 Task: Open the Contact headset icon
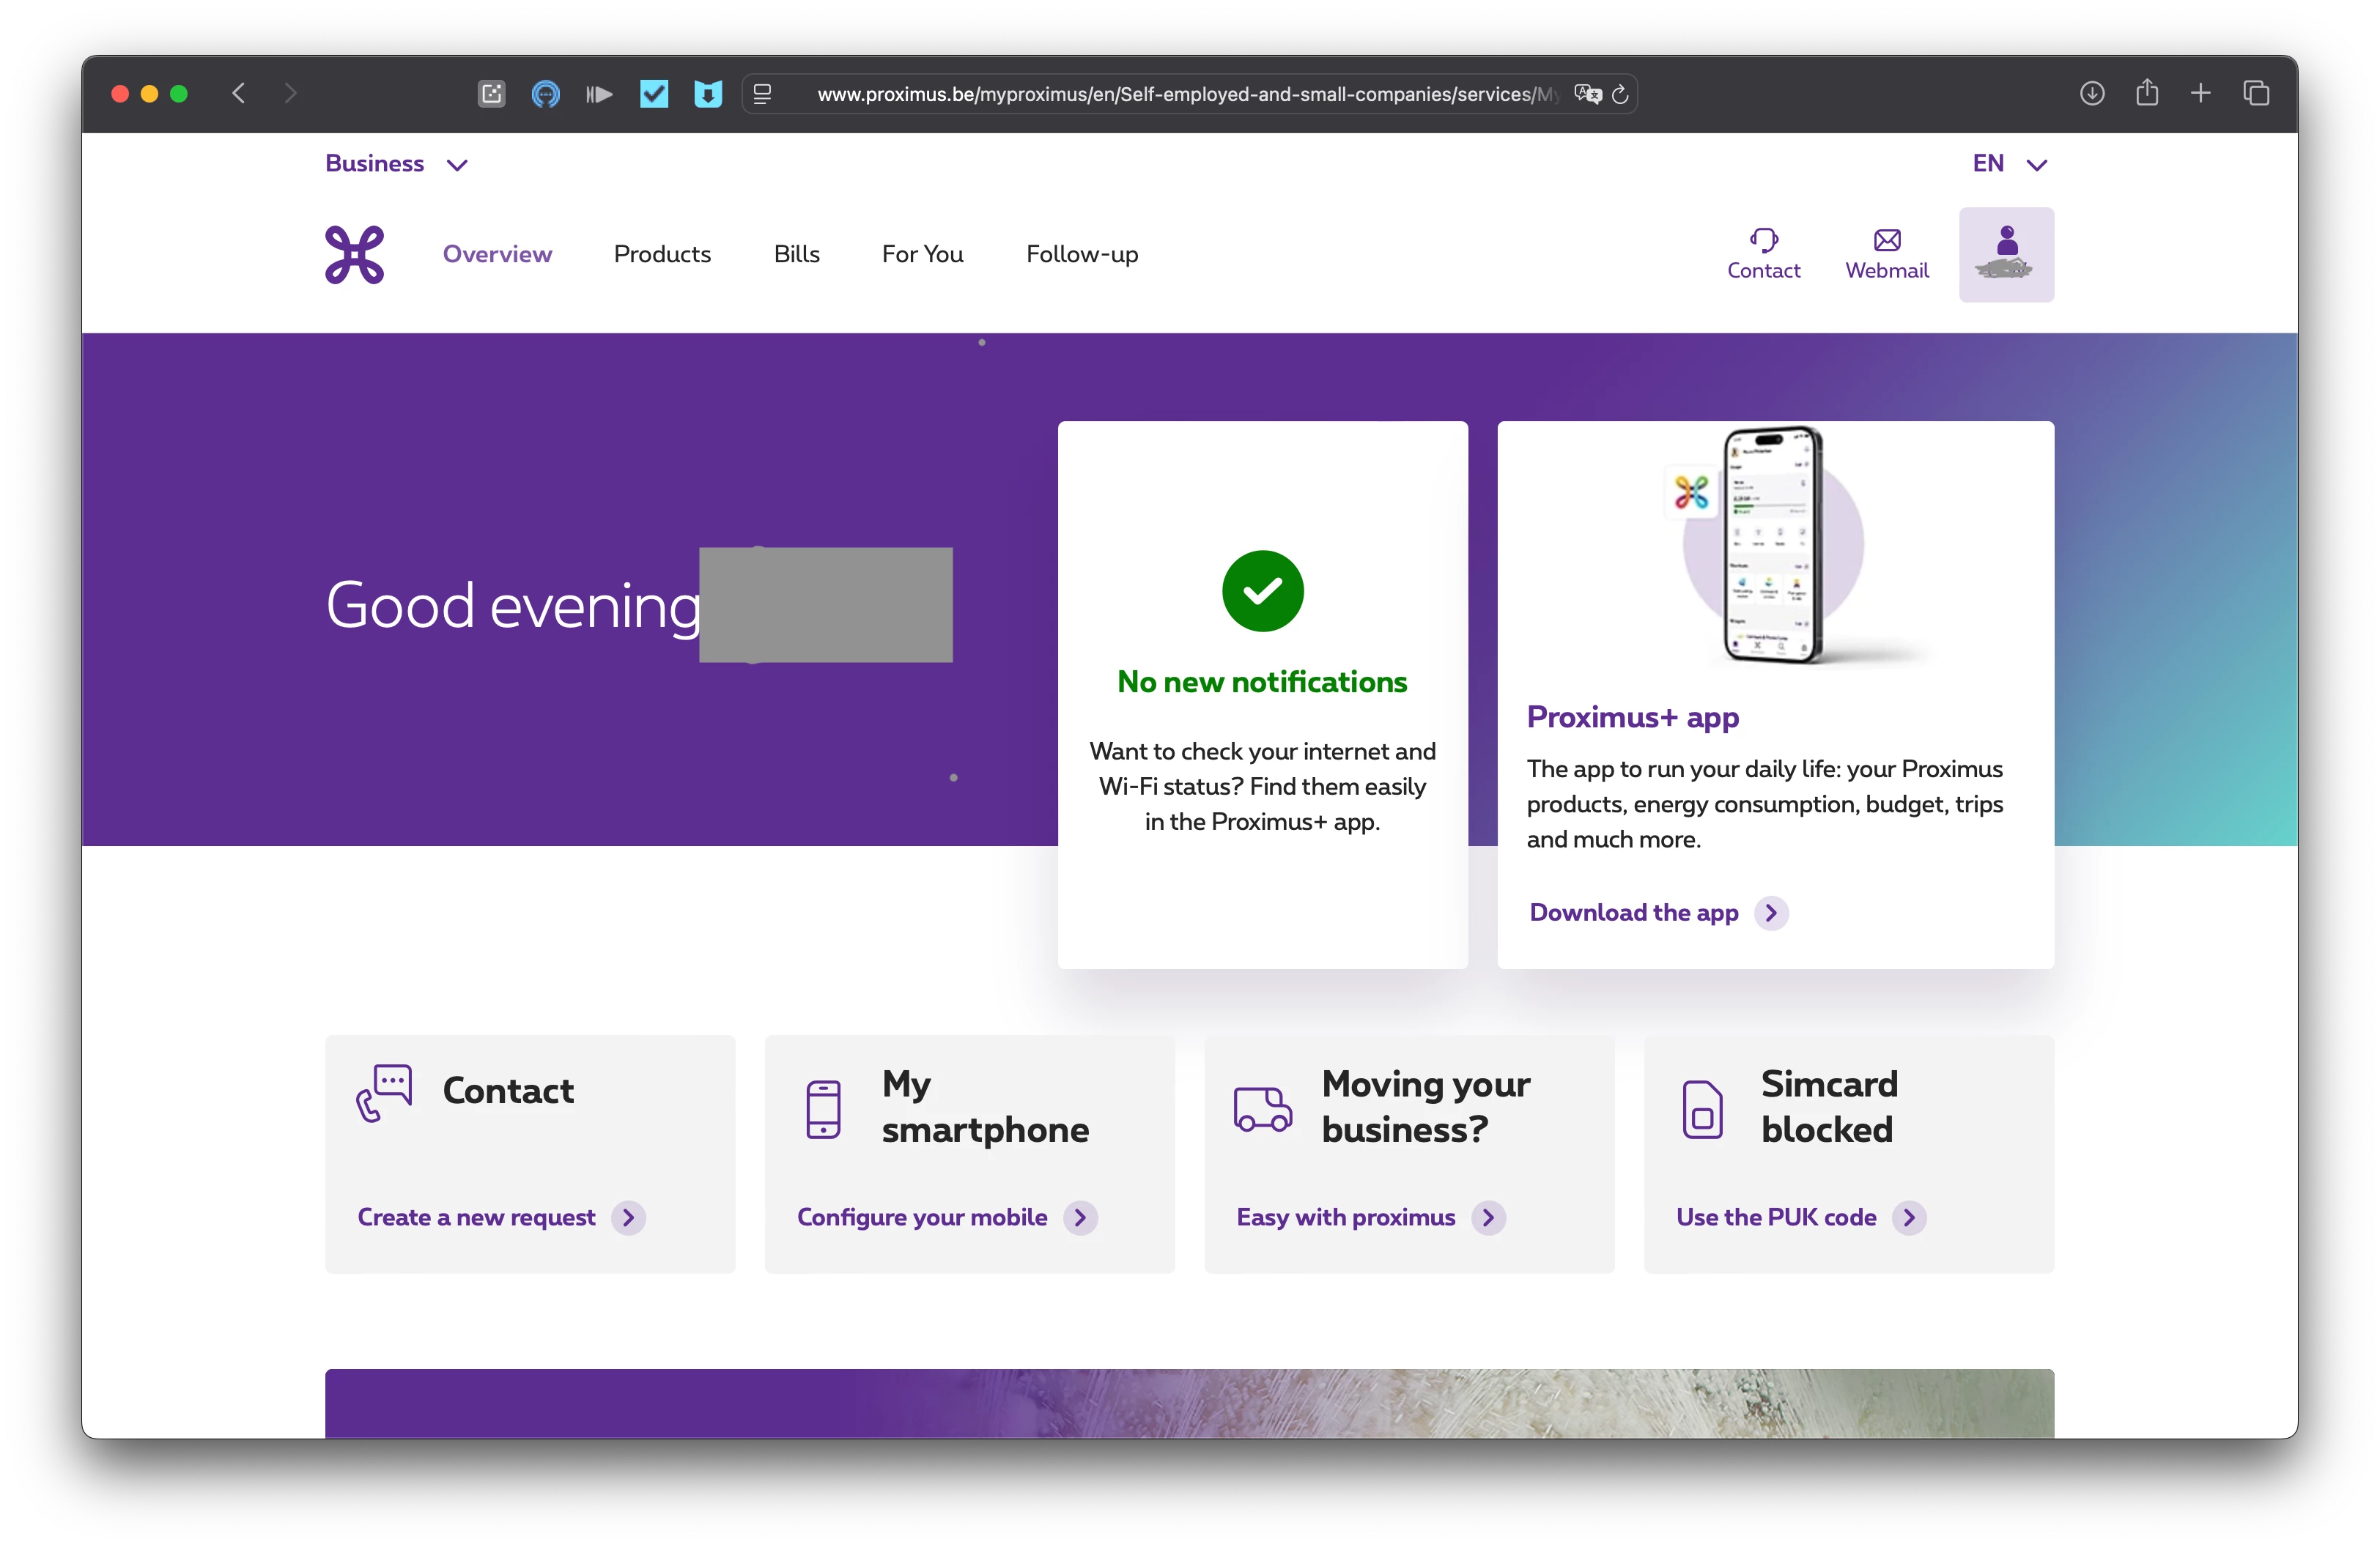tap(1763, 241)
